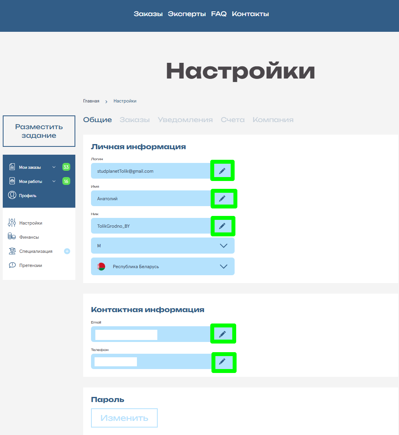Open the country dropdown Республика Беларусь
This screenshot has width=399, height=435.
[x=162, y=267]
